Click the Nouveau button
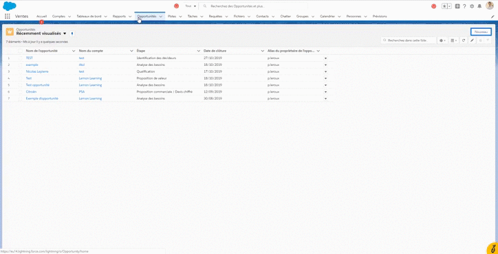This screenshot has width=498, height=254. (481, 32)
